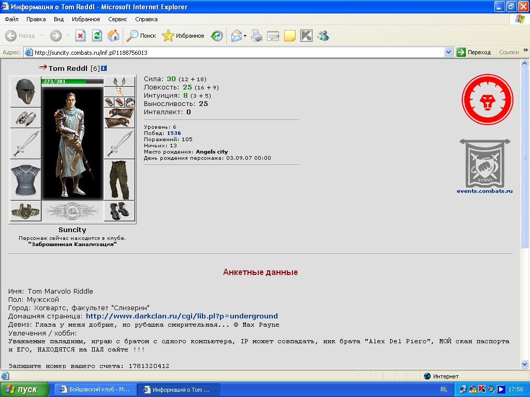Open the Избранное menu
The image size is (530, 397).
[x=86, y=19]
